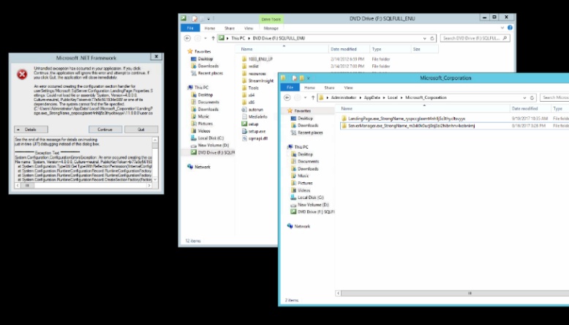Click refresh icon in DVD Drive address bar

coord(432,38)
